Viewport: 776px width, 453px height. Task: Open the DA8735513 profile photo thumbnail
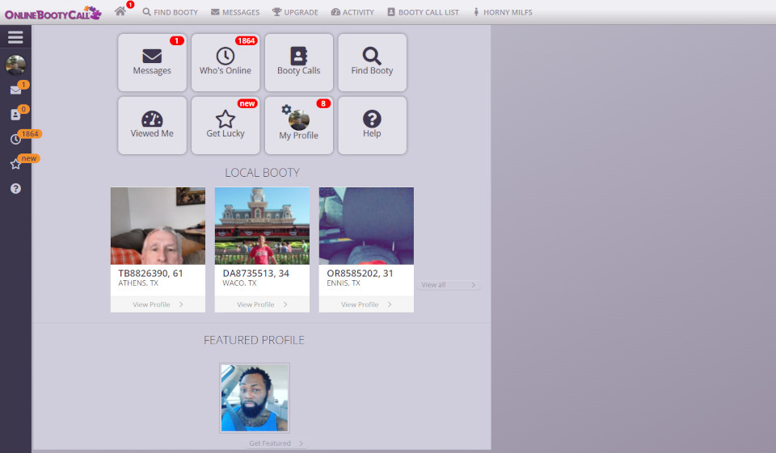tap(262, 226)
